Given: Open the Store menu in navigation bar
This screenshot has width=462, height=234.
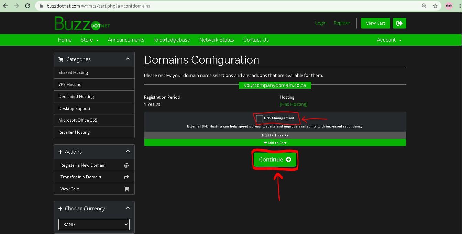Looking at the screenshot, I should (x=89, y=40).
